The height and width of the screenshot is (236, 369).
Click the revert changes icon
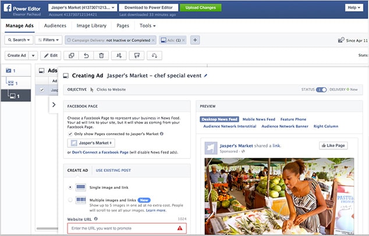click(x=86, y=55)
